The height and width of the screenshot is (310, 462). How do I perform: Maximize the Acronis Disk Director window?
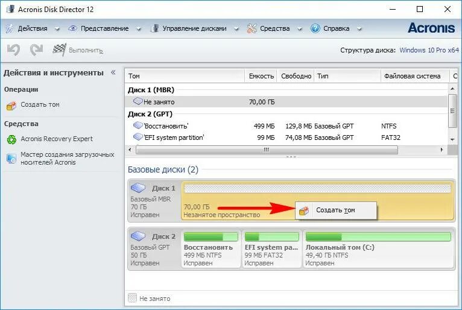click(420, 9)
